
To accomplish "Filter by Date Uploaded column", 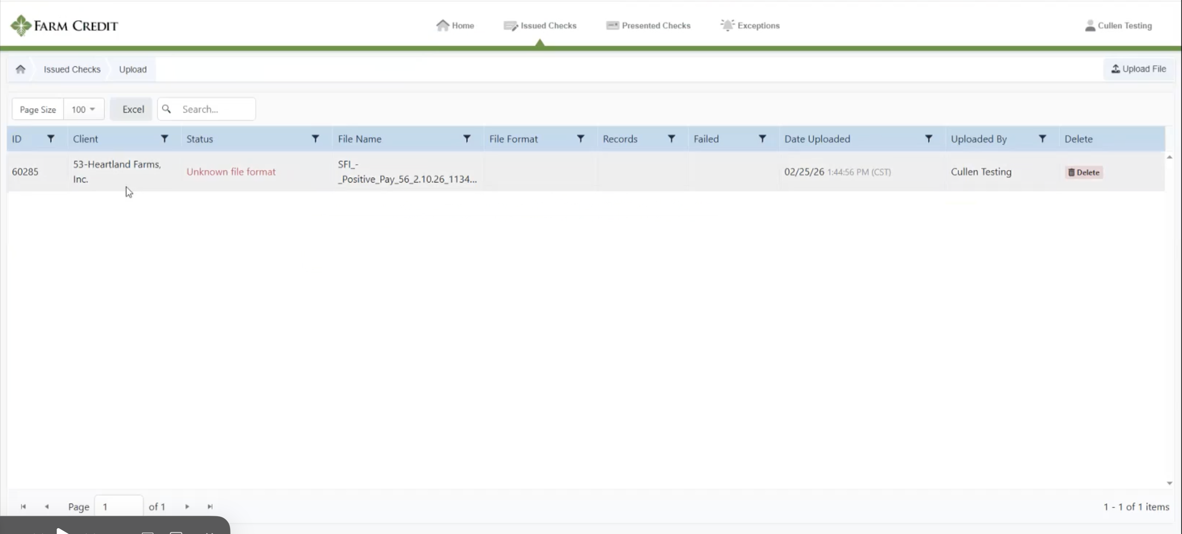I will pos(928,139).
